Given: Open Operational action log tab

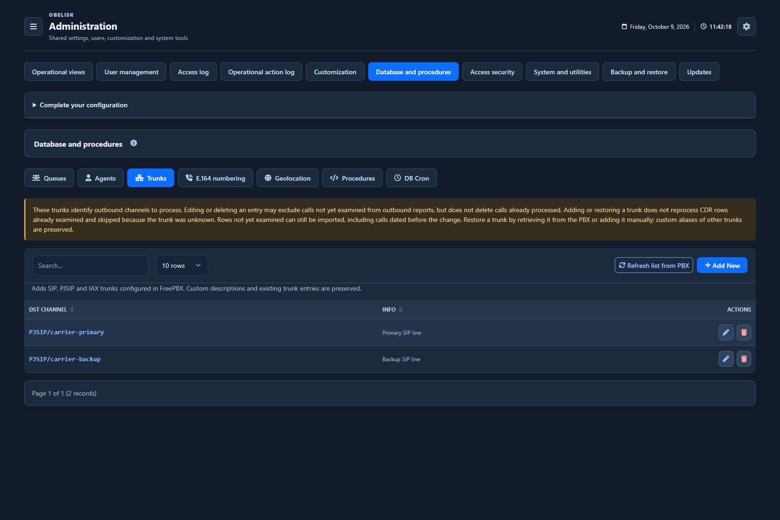Looking at the screenshot, I should pos(261,71).
